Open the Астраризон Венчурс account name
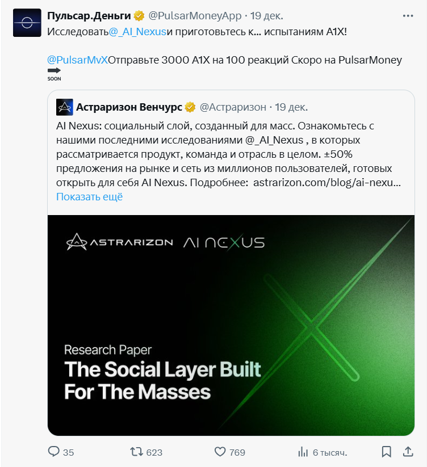 [x=129, y=107]
